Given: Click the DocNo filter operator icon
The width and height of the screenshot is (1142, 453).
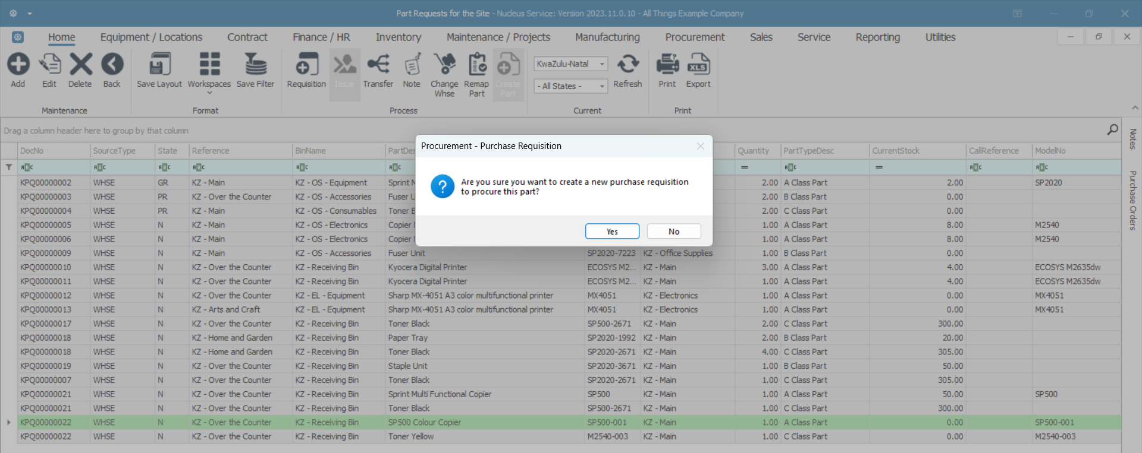Looking at the screenshot, I should click(x=27, y=167).
